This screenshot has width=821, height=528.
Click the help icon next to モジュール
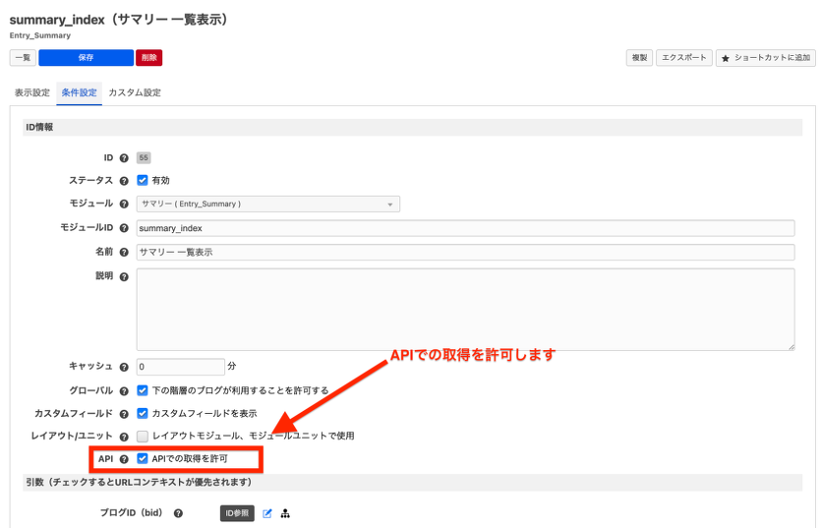tap(124, 205)
